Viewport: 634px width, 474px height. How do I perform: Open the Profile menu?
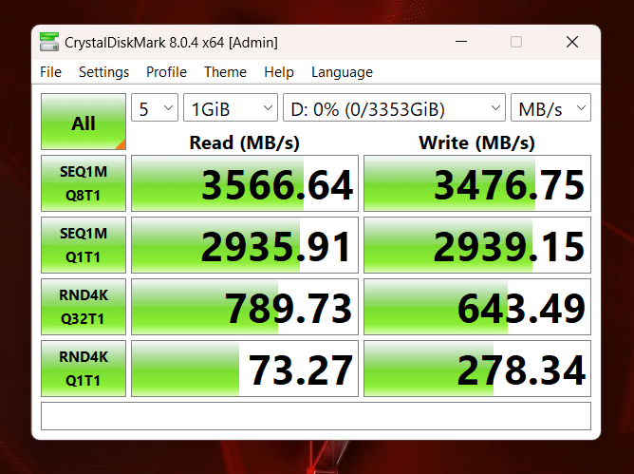pyautogui.click(x=166, y=72)
